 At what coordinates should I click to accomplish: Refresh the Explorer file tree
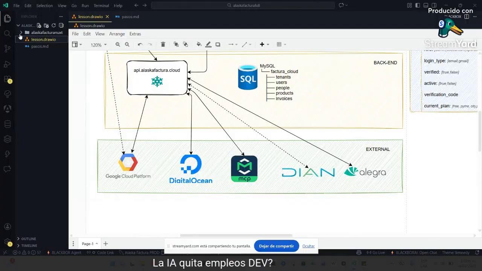(53, 25)
